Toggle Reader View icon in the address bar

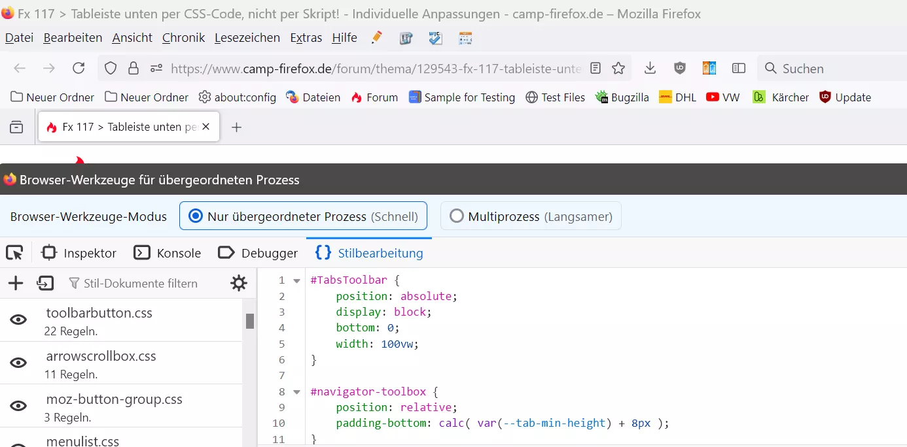pyautogui.click(x=596, y=69)
